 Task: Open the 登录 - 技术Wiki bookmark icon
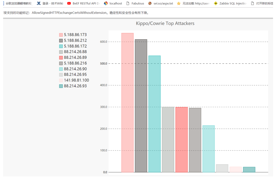click(39, 3)
